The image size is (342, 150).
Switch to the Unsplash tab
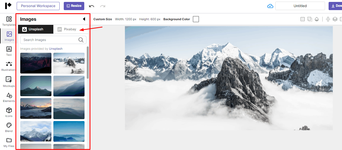pos(36,29)
